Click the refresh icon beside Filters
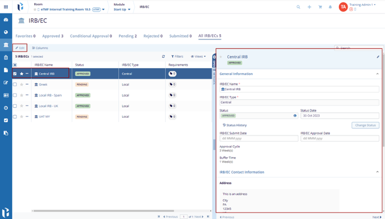 tap(164, 56)
